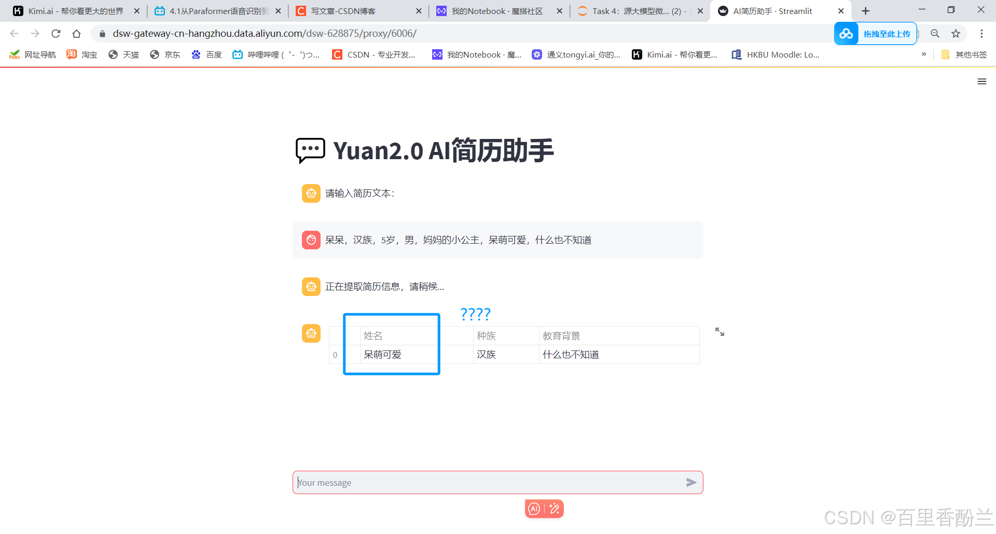Image resolution: width=996 pixels, height=534 pixels.
Task: Click the Yuan2.0 AI简历助手 title
Action: tap(444, 151)
